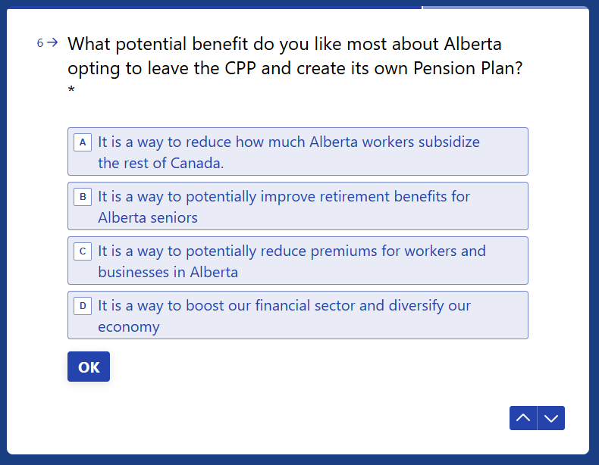Click the C key badge icon
599x465 pixels.
tap(83, 251)
